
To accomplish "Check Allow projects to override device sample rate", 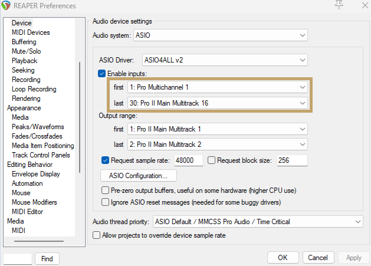I will (x=96, y=235).
